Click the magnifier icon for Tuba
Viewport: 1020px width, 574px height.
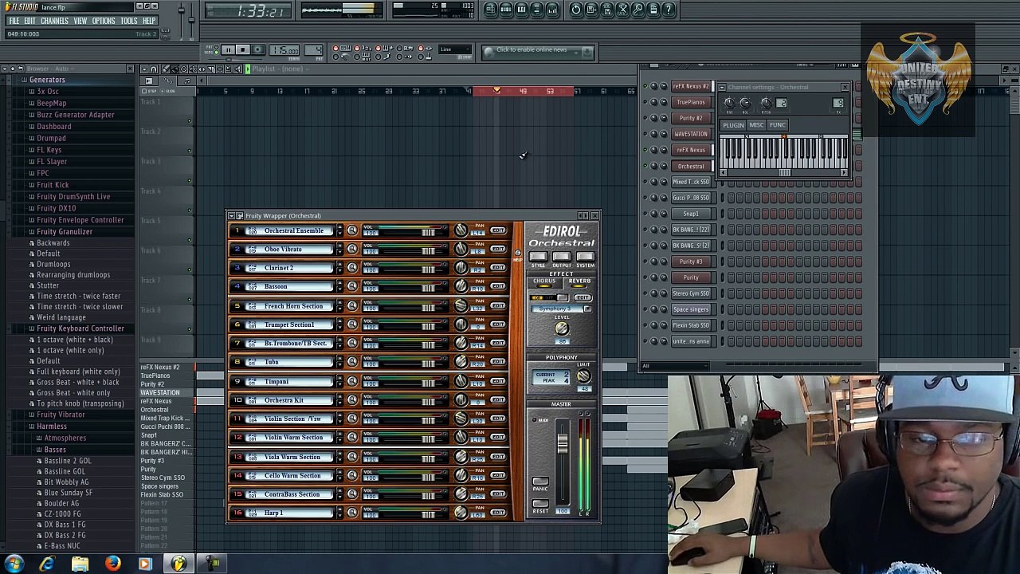click(352, 362)
